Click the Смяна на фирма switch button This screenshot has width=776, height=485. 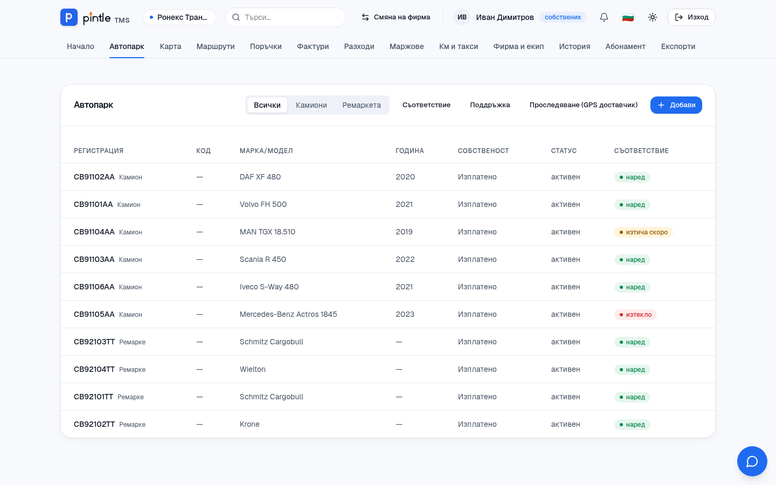(x=396, y=17)
